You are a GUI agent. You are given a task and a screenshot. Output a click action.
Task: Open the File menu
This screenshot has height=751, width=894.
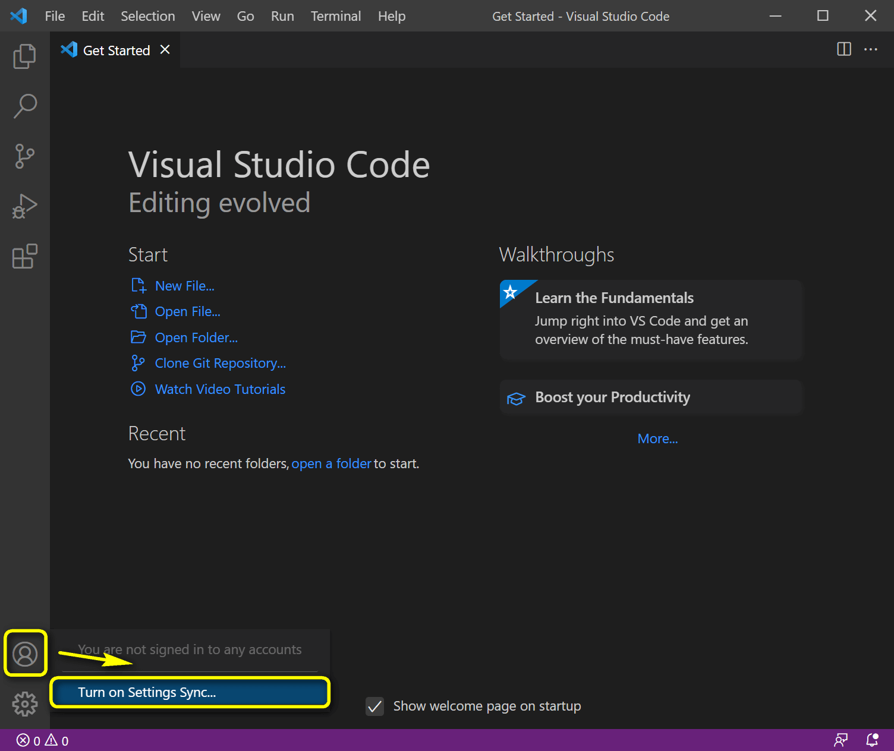[x=55, y=16]
